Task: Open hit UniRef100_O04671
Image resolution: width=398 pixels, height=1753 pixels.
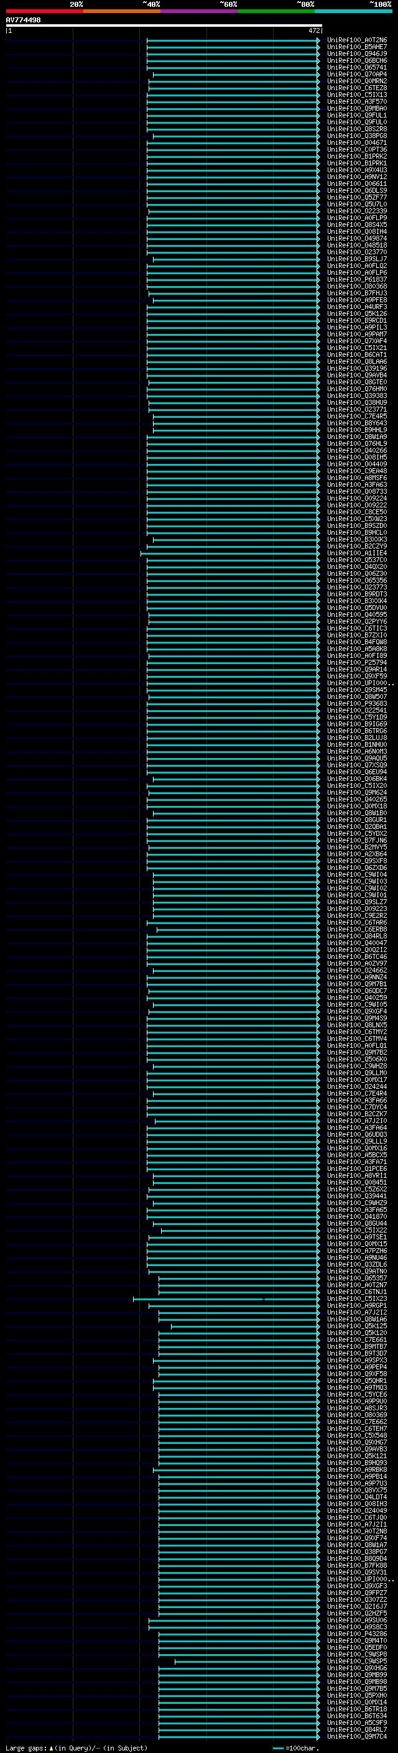Action: (x=357, y=143)
